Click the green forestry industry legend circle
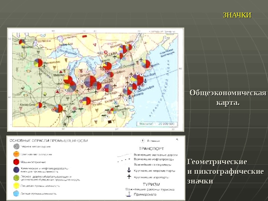Screen dimensions: 268x201 [x=16, y=178]
